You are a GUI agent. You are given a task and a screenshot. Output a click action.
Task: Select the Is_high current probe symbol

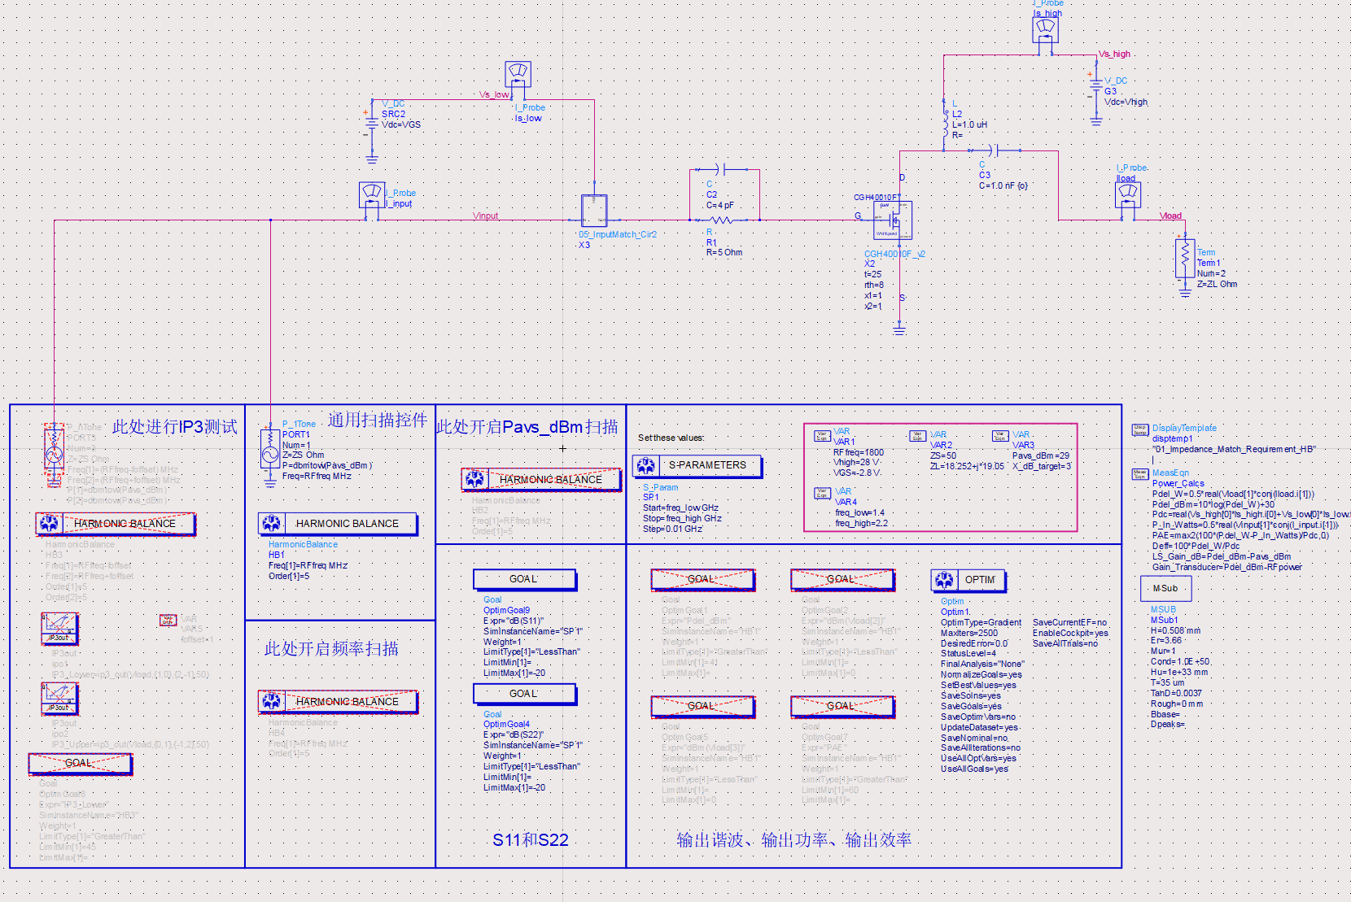click(1046, 30)
